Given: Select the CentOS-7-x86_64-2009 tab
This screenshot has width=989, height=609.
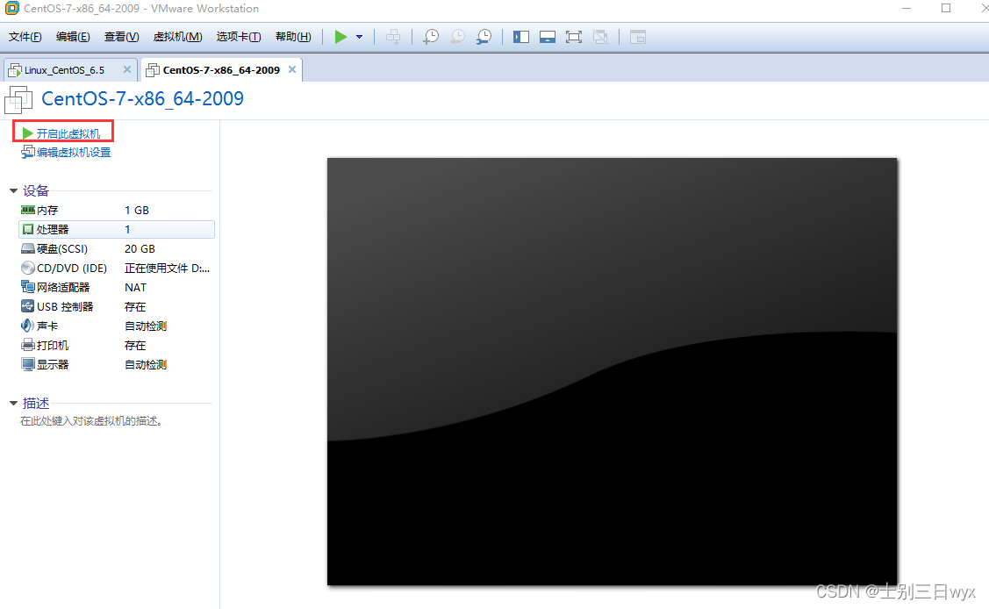Looking at the screenshot, I should pos(221,70).
